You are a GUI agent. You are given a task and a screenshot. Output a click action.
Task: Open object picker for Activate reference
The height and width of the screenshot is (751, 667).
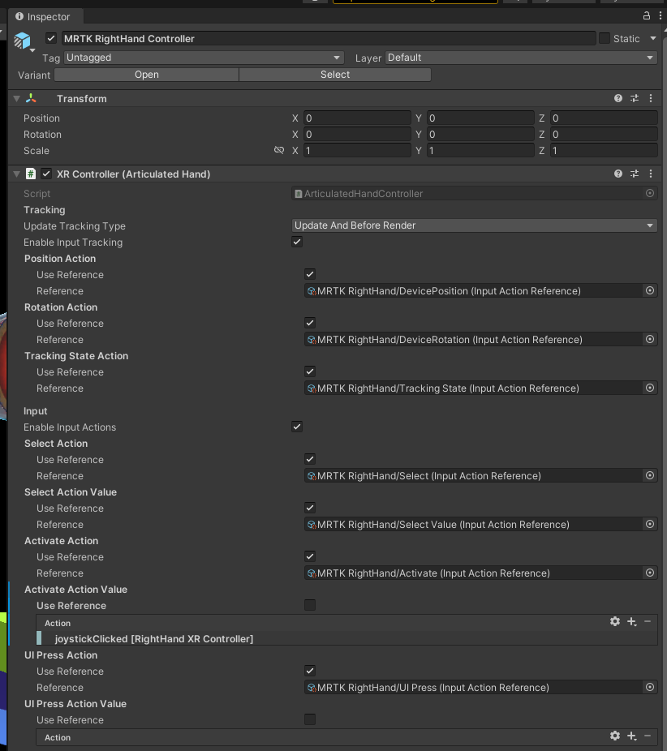point(650,573)
